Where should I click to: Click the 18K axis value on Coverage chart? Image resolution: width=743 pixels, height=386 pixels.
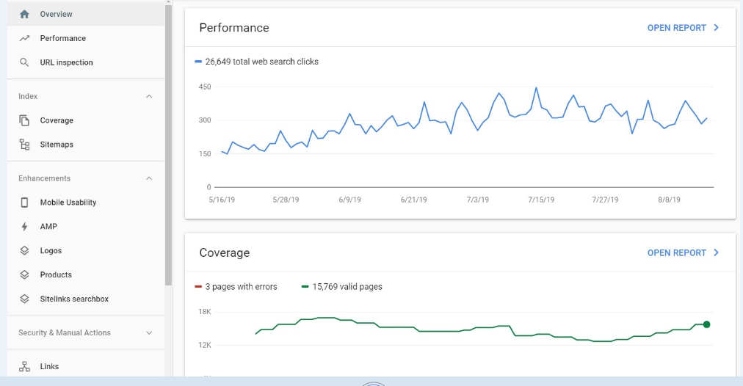pos(205,312)
